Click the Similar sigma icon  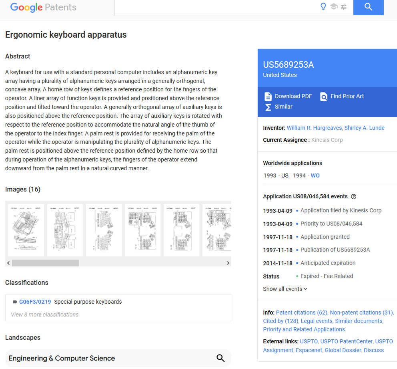(x=268, y=107)
